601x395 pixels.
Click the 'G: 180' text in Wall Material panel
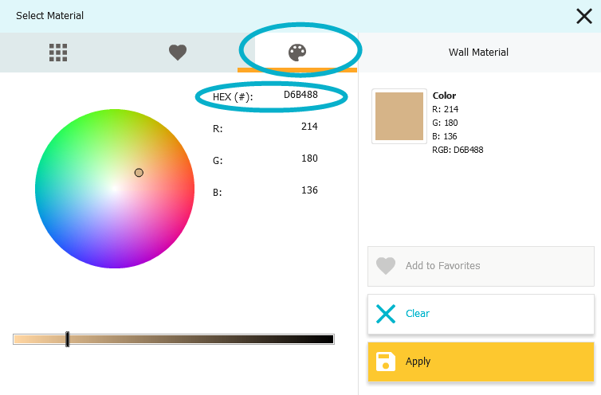tap(445, 123)
